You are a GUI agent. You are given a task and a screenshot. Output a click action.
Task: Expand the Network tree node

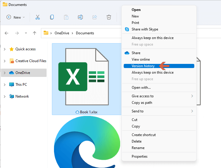click(5, 96)
